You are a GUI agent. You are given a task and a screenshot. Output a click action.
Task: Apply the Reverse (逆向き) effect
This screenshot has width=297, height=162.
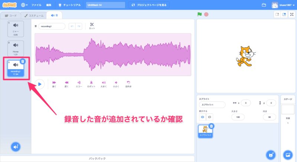point(128,84)
